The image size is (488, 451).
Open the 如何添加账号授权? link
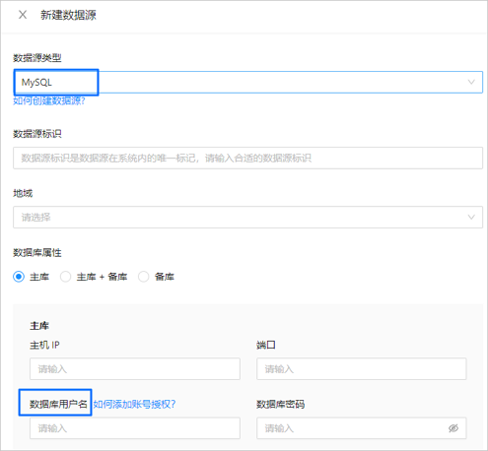click(134, 404)
